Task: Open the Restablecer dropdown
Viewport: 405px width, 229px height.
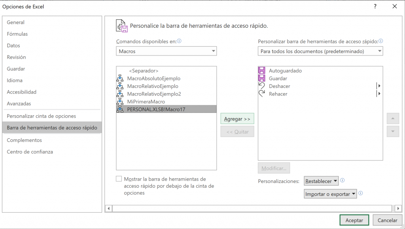Action: click(x=321, y=181)
